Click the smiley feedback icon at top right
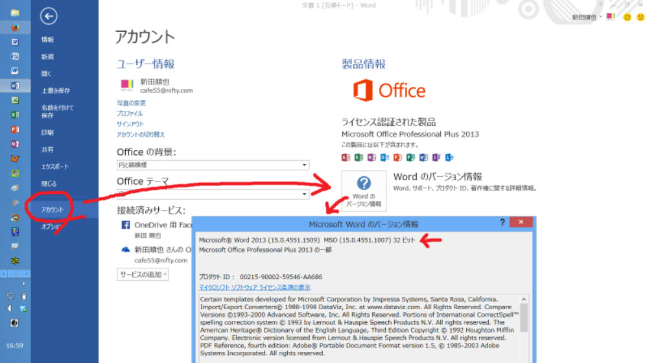The image size is (647, 363). tap(627, 17)
